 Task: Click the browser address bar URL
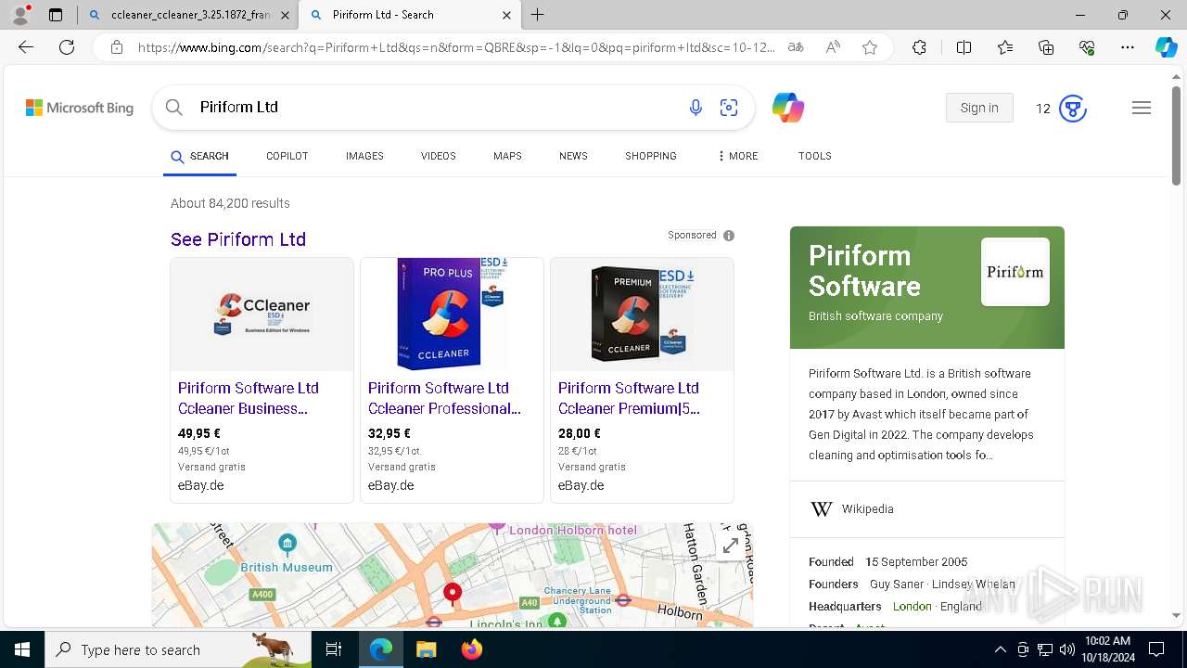[x=456, y=47]
